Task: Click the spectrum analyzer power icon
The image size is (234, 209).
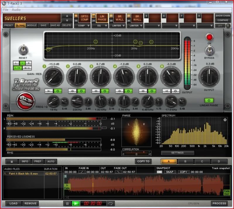Action: pos(225,120)
